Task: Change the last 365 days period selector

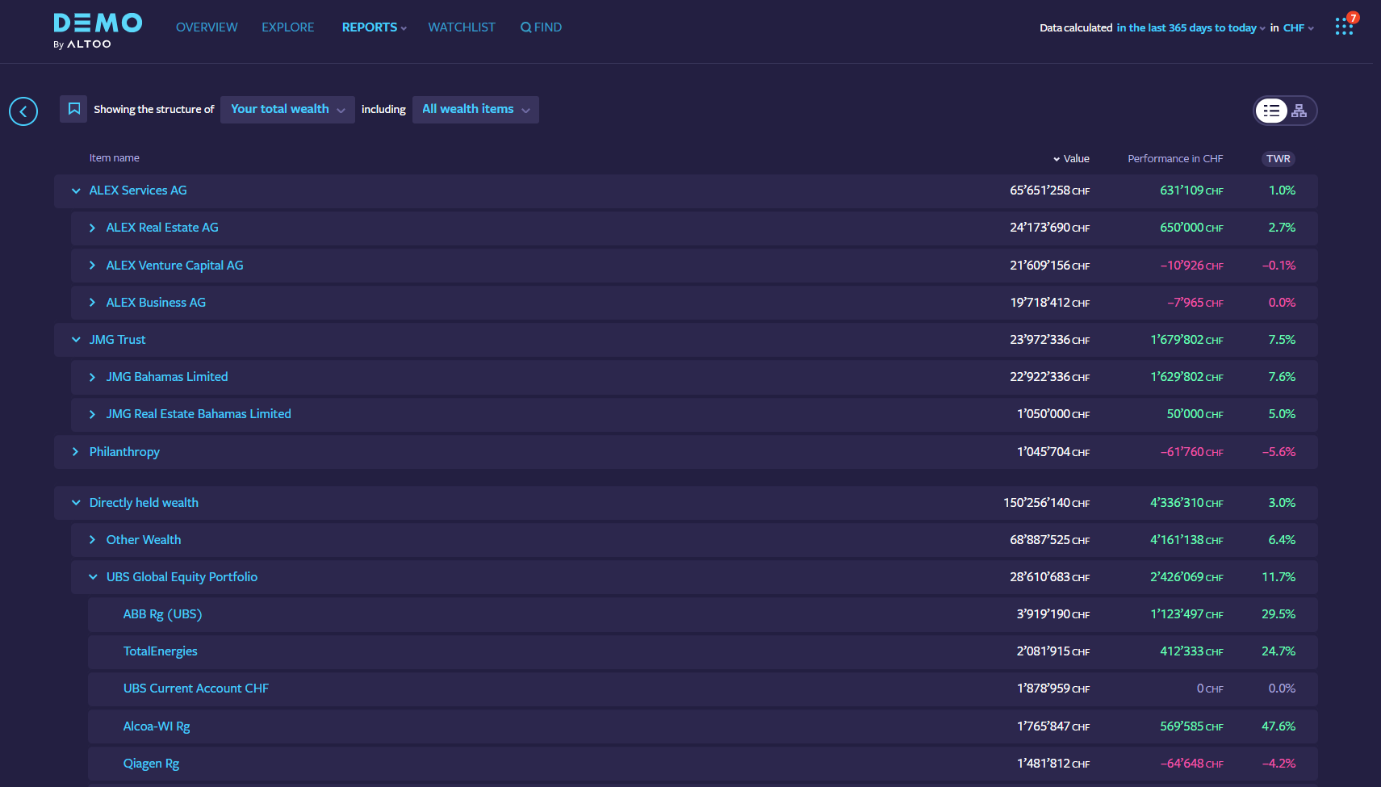Action: (1191, 27)
